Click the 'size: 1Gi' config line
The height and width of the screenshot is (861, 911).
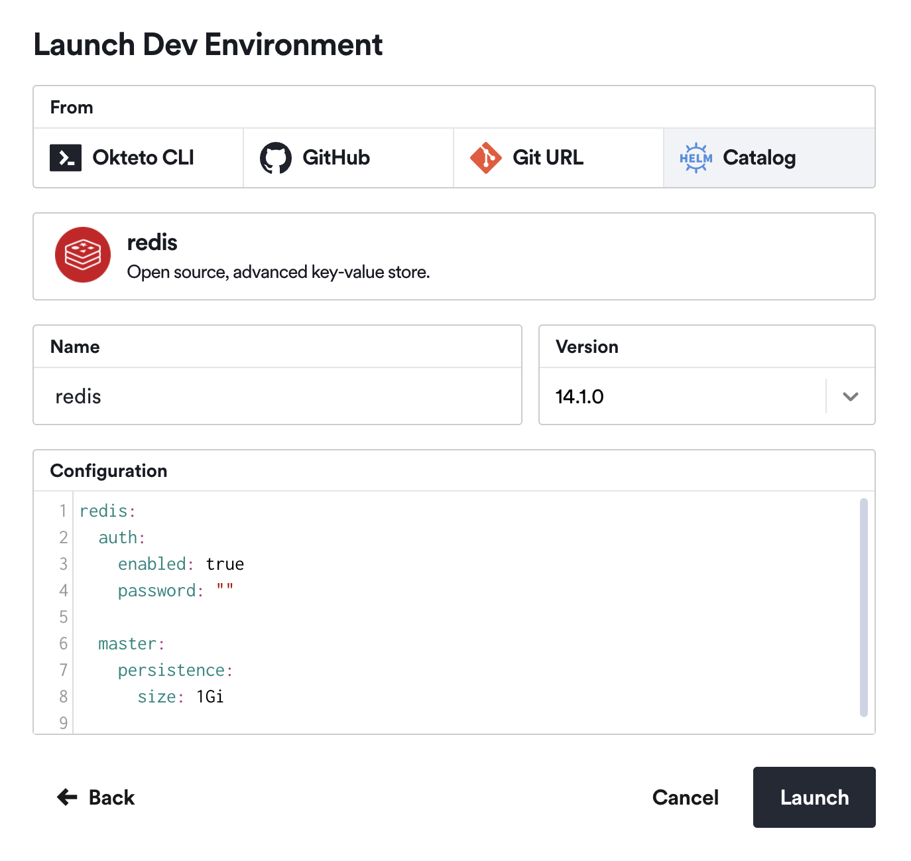[x=180, y=696]
